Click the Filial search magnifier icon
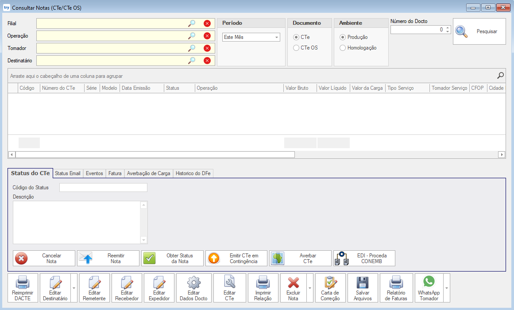The image size is (514, 310). click(192, 23)
